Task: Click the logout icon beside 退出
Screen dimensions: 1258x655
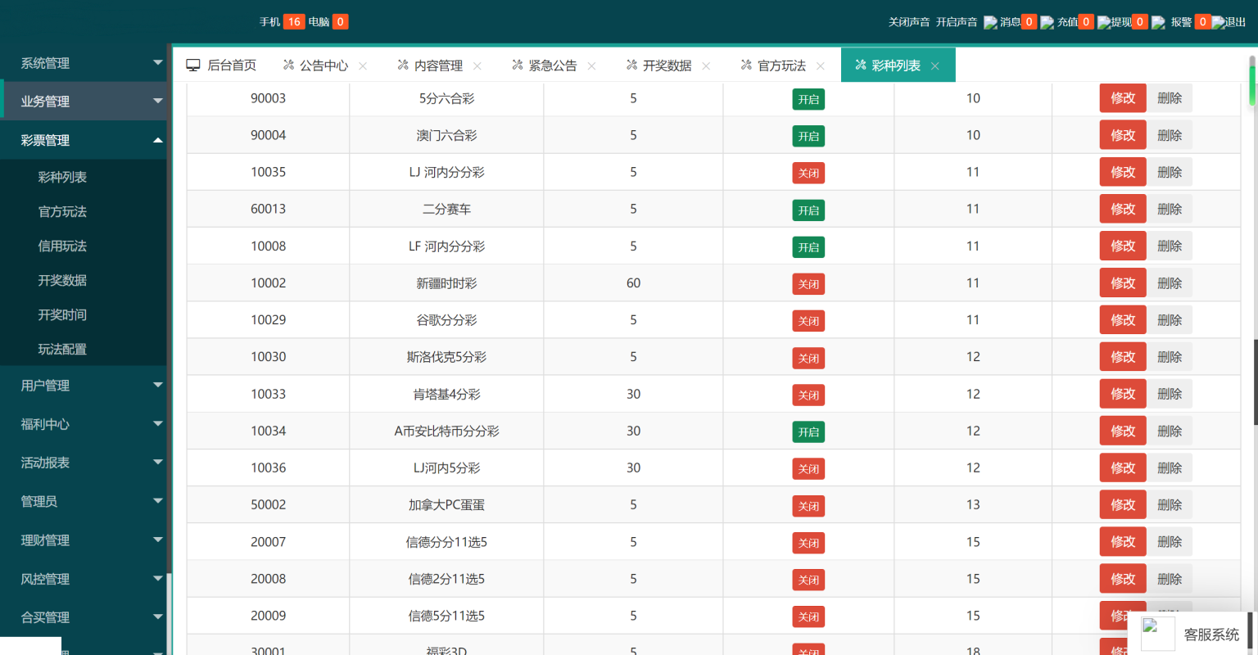Action: [x=1218, y=23]
